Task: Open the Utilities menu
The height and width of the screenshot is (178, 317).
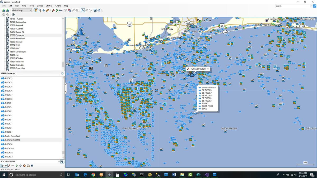Action: tap(49, 6)
